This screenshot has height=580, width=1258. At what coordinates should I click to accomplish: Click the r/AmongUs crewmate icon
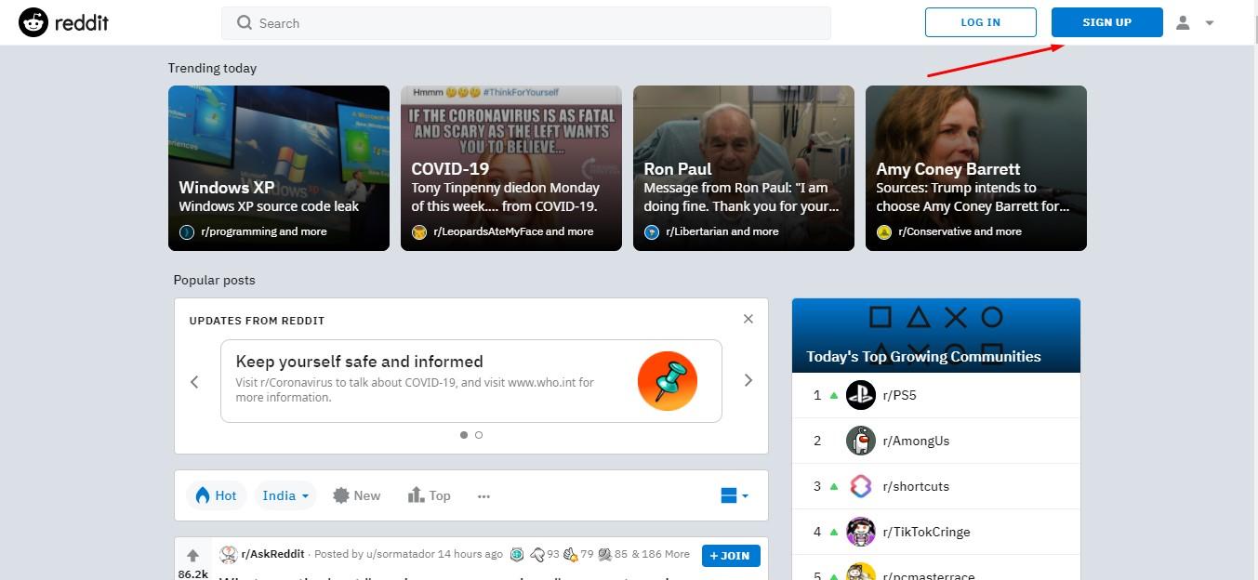pos(861,441)
